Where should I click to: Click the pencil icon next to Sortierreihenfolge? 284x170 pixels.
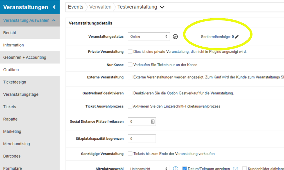point(237,37)
